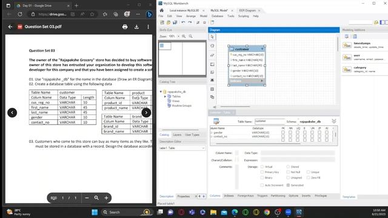
Task: Open the Scripting menu
Action: click(244, 16)
